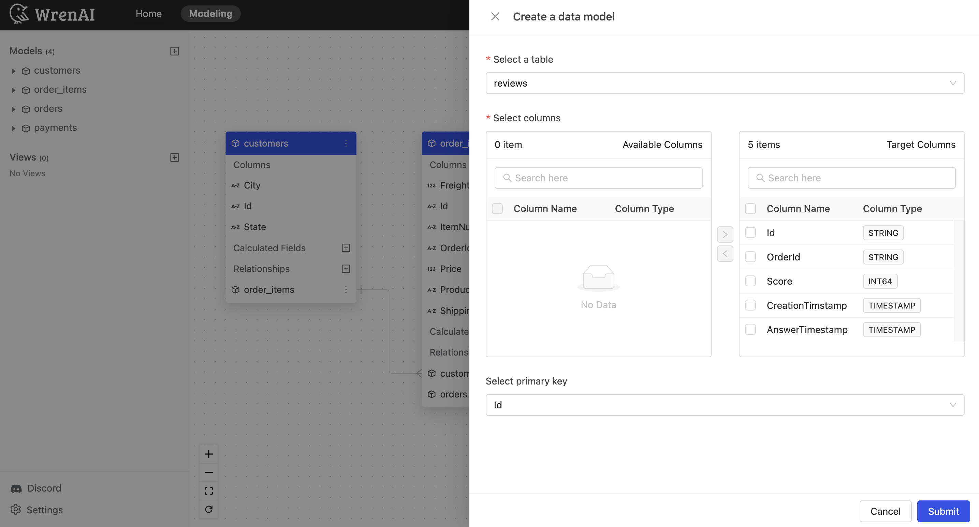979x527 pixels.
Task: Open order_items relationship three-dot menu
Action: coord(346,290)
